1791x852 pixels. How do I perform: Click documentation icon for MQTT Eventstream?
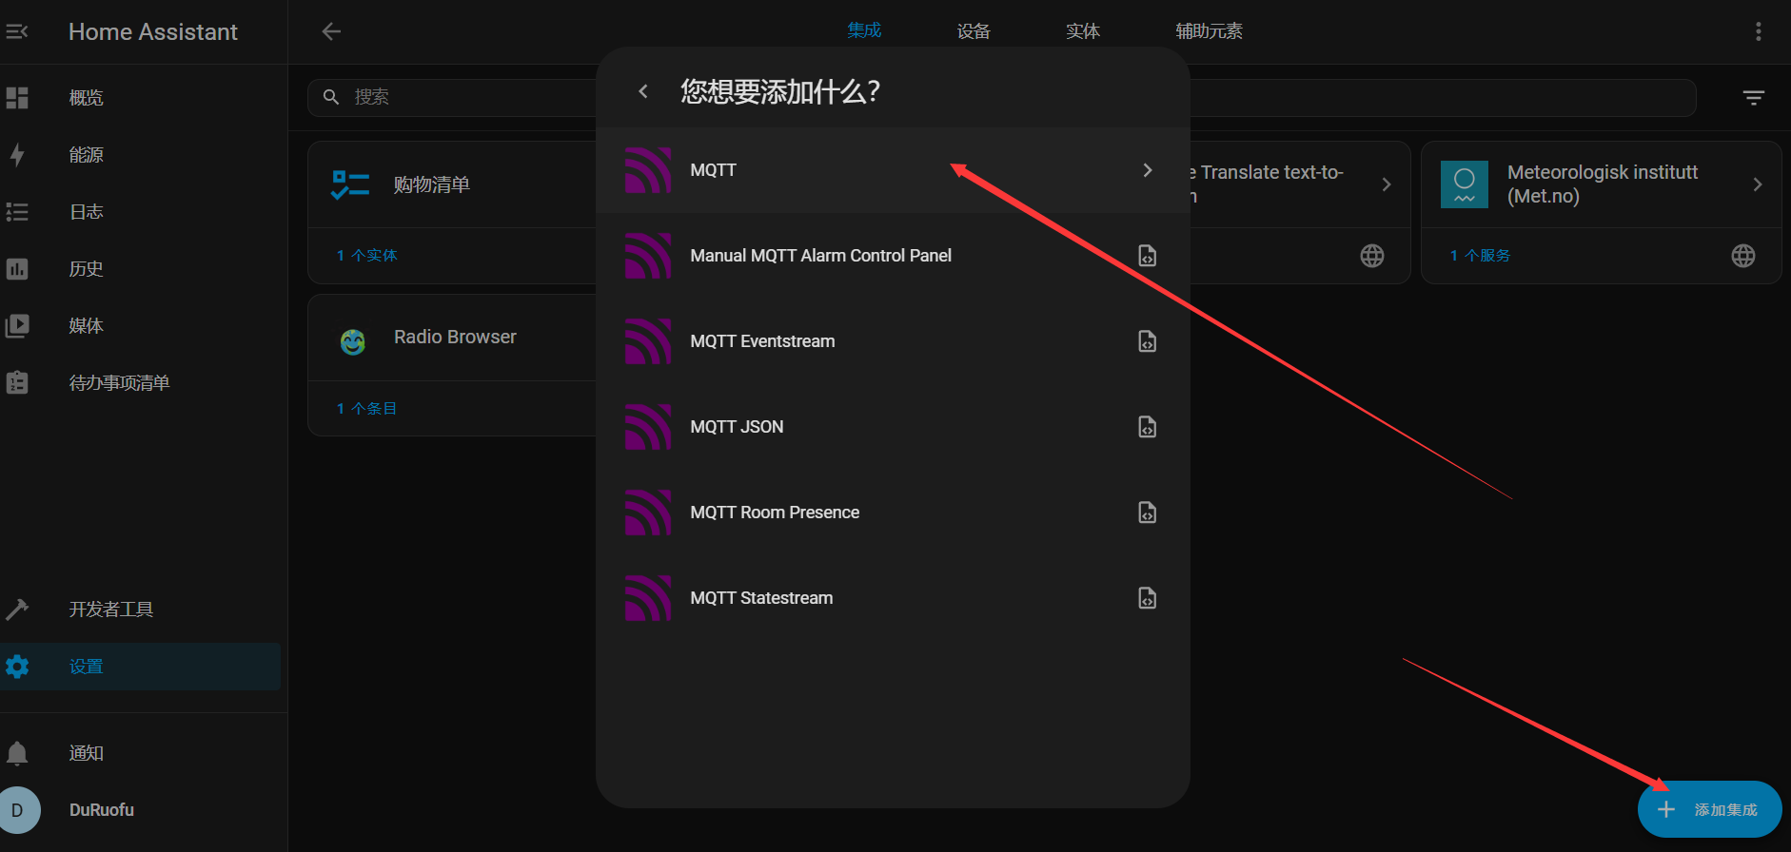coord(1147,341)
